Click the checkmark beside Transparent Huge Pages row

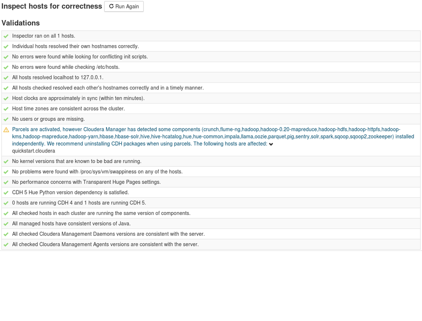[6, 182]
